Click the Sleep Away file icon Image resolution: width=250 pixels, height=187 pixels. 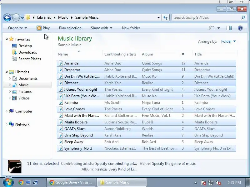[x=61, y=142]
